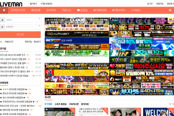Open 라이브스코어 menu
Viewport: 174px width, 116px height.
(18, 10)
